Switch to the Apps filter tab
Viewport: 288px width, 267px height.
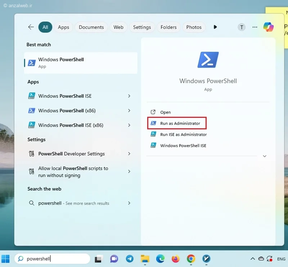pos(63,27)
